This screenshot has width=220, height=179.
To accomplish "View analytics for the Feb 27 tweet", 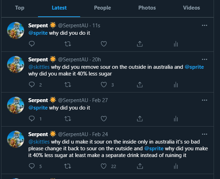I will tap(176, 118).
